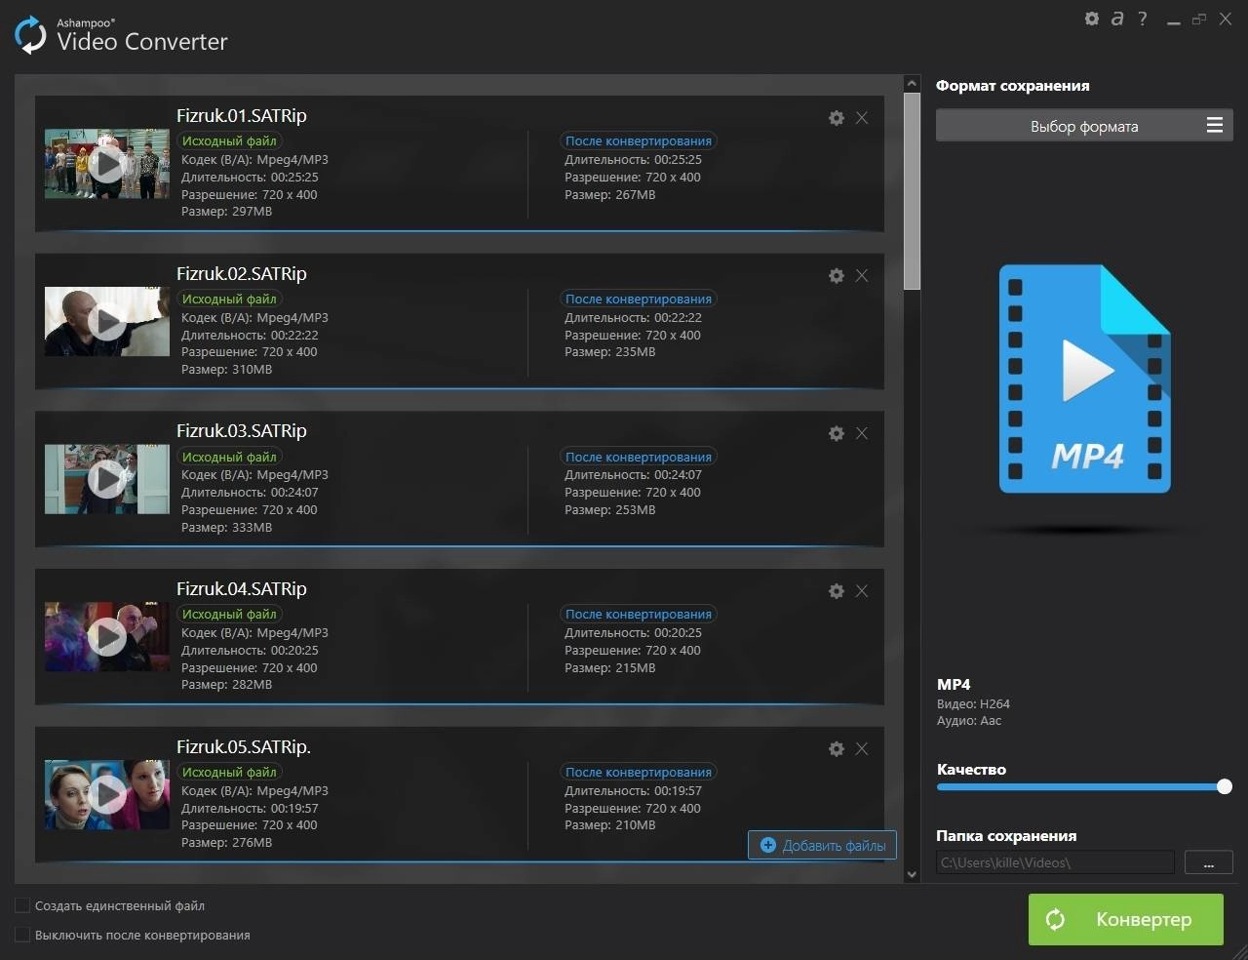The image size is (1248, 960).
Task: Play preview of Fizruk.04.SATRip thumbnail
Action: (x=106, y=637)
